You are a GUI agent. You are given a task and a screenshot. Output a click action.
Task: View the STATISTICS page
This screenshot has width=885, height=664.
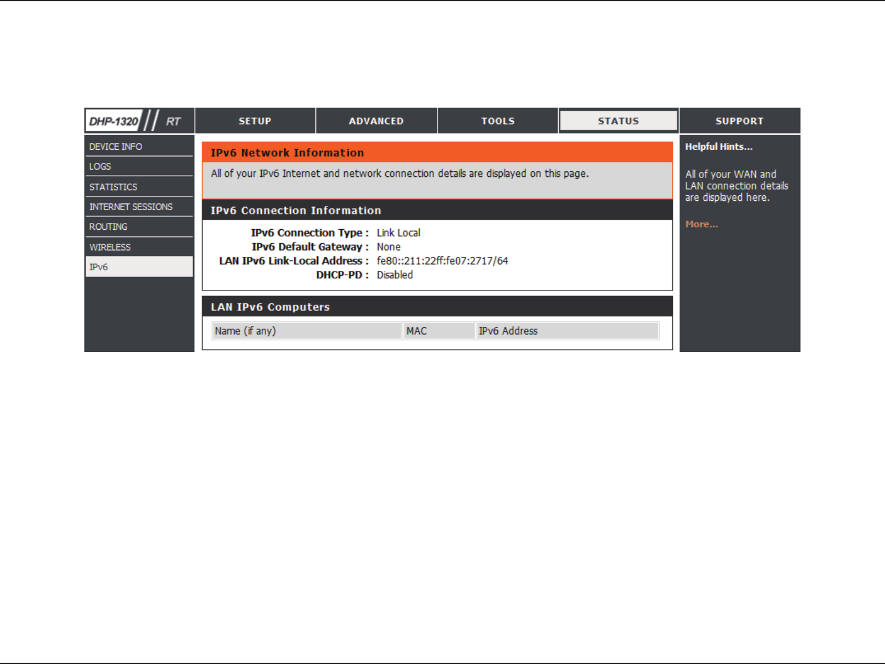tap(139, 187)
